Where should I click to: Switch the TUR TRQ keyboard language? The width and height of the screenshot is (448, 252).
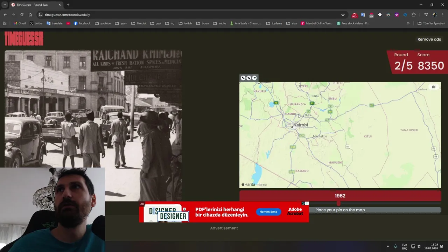pyautogui.click(x=404, y=246)
